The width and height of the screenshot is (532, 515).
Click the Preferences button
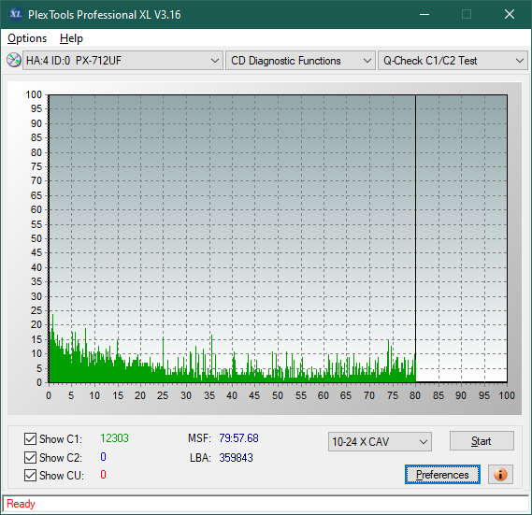[x=442, y=474]
